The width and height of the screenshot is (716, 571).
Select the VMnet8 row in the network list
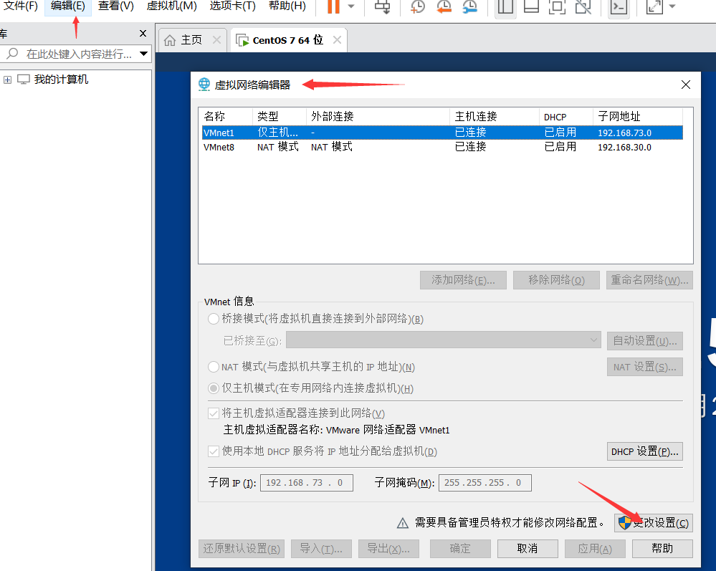pos(442,147)
